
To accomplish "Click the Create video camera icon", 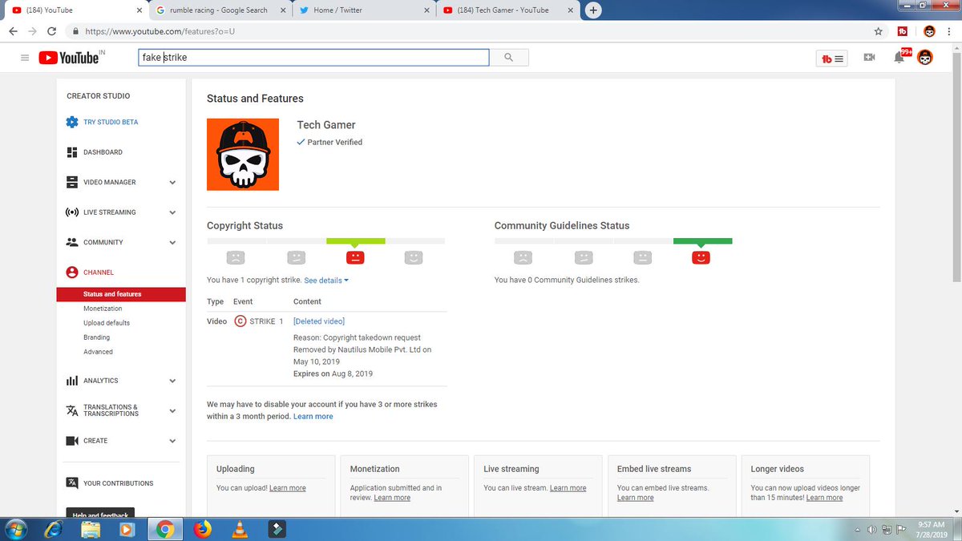I will pos(72,441).
